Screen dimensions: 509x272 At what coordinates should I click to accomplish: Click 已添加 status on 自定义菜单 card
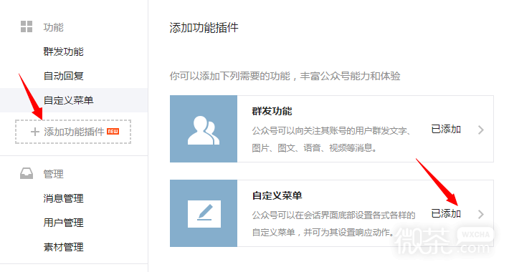[x=446, y=213]
